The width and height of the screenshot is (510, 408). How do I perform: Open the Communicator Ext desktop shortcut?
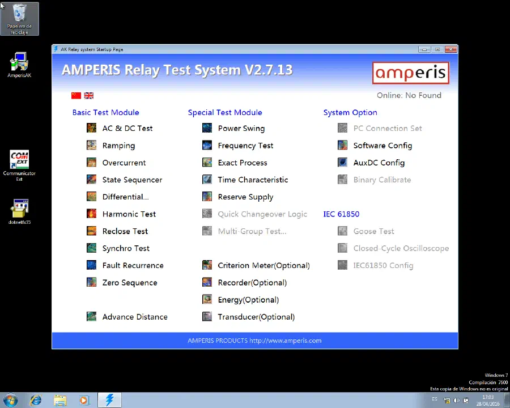[19, 165]
